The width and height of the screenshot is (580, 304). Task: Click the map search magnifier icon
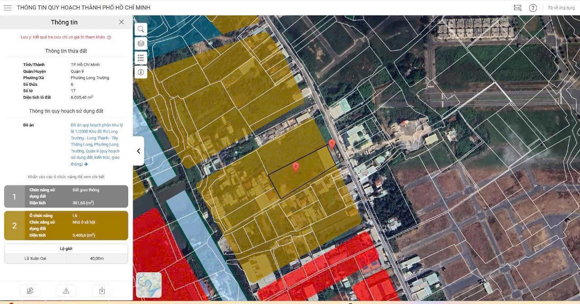coord(141,29)
